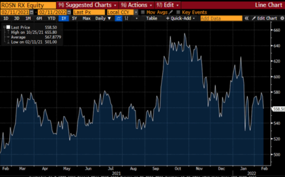Open the Table view button
Viewport: 285px width, 177px height.
[x=152, y=18]
